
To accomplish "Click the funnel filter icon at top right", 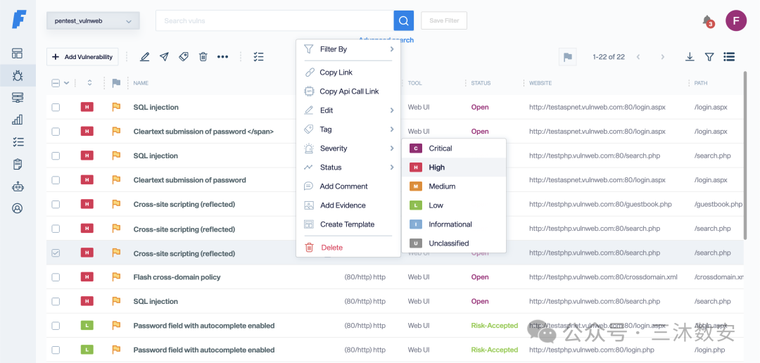I will [x=709, y=57].
